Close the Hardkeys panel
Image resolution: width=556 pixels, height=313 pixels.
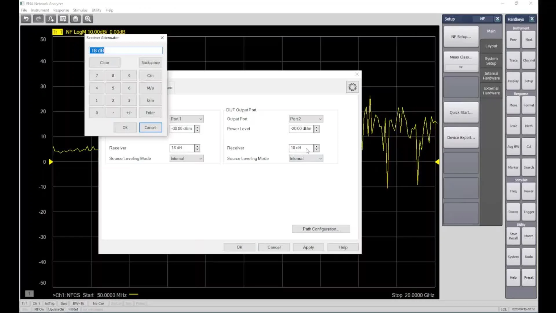click(532, 19)
